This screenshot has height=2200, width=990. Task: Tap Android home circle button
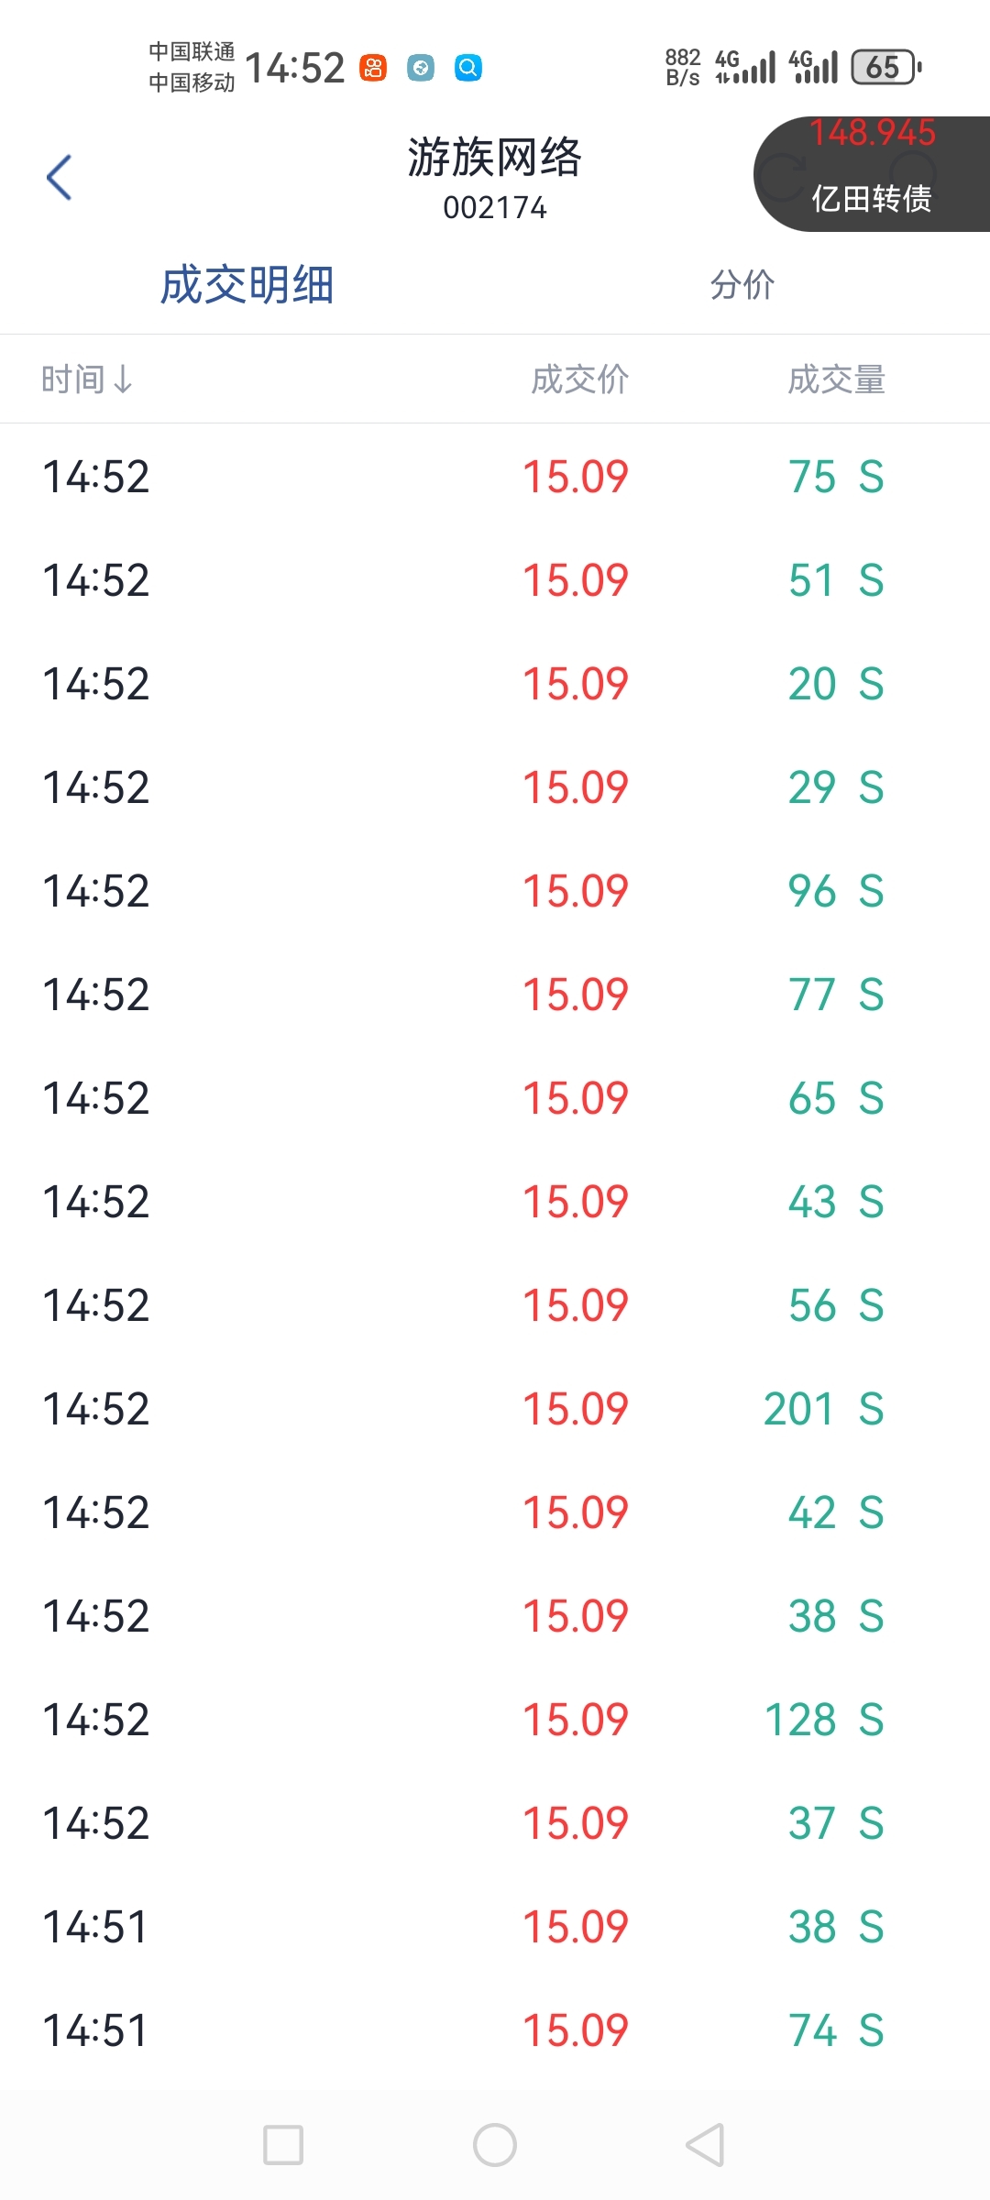tap(495, 2145)
